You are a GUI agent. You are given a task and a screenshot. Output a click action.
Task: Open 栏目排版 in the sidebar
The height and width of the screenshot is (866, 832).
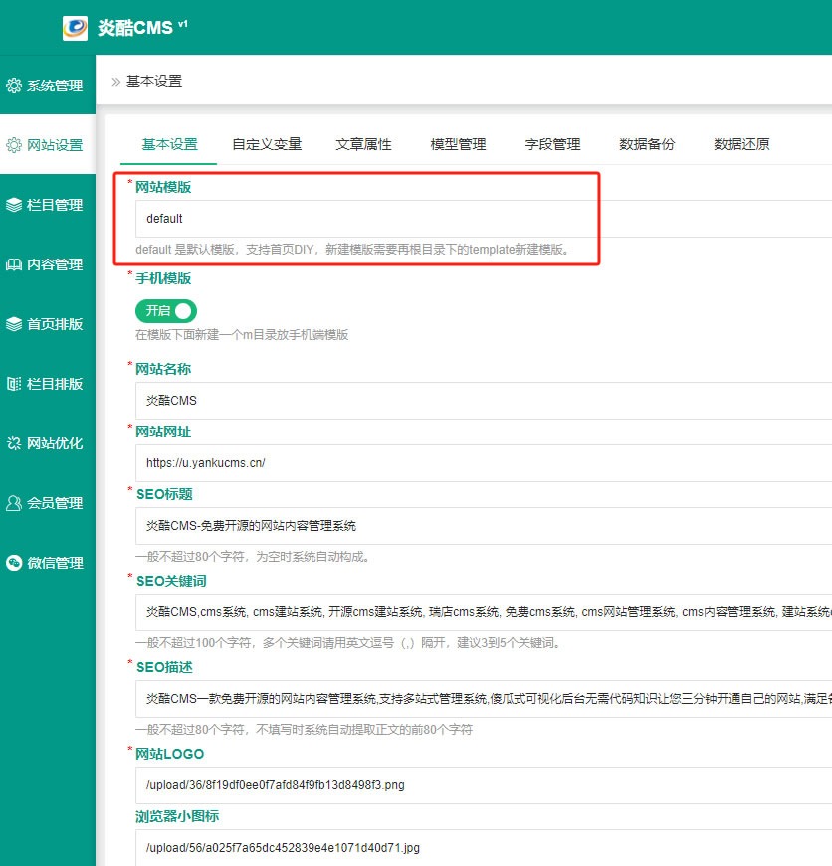tap(48, 384)
